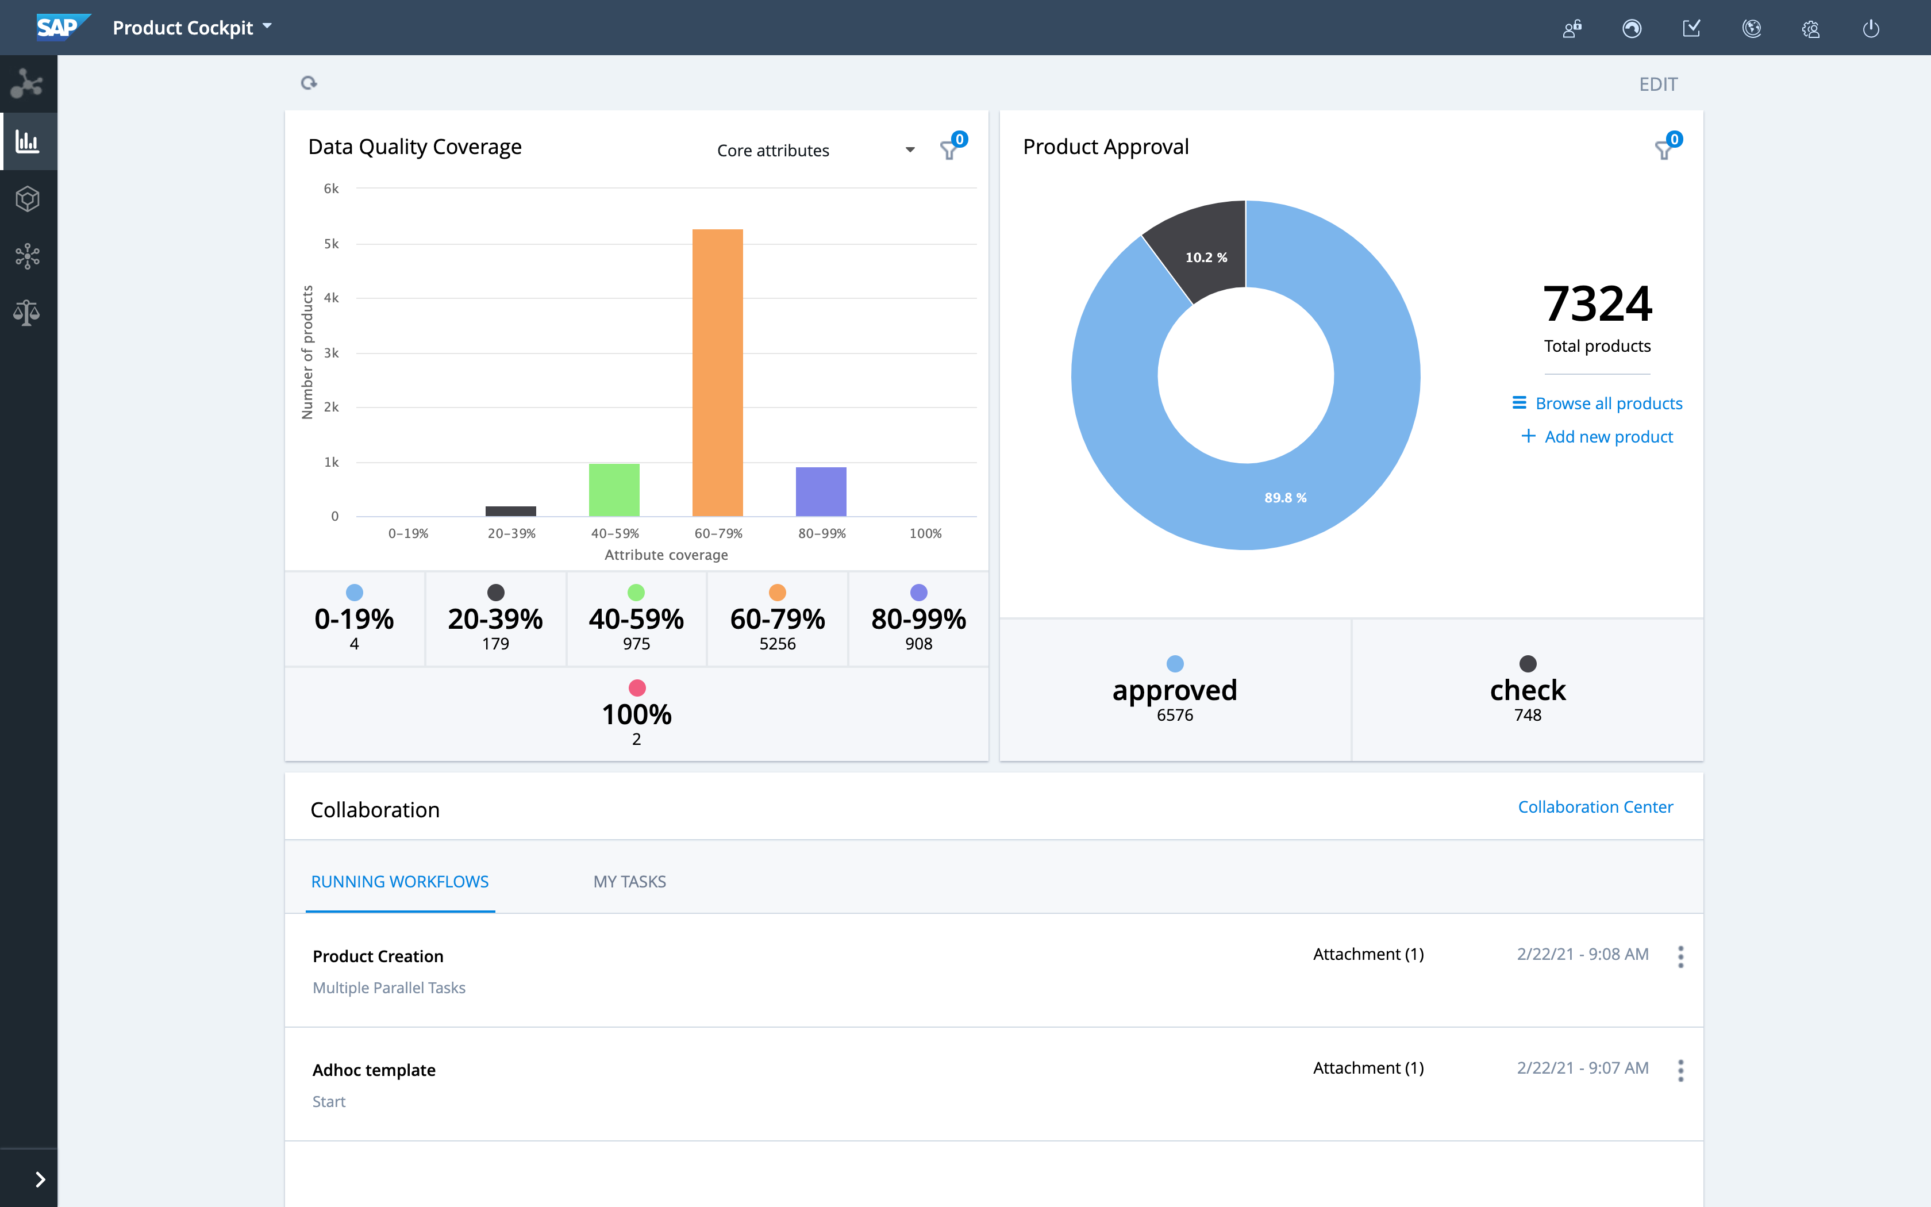Toggle the check status legend tile
The height and width of the screenshot is (1207, 1931).
pos(1527,690)
